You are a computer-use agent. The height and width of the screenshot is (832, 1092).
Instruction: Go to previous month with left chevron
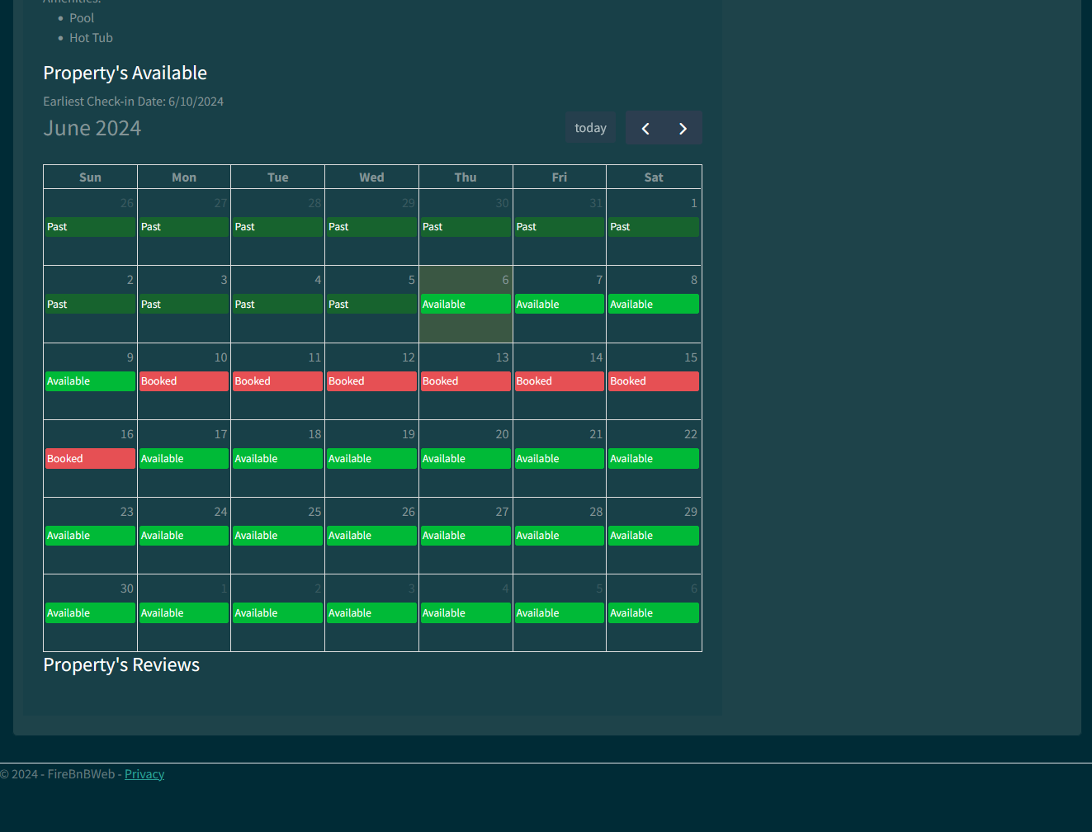tap(645, 128)
